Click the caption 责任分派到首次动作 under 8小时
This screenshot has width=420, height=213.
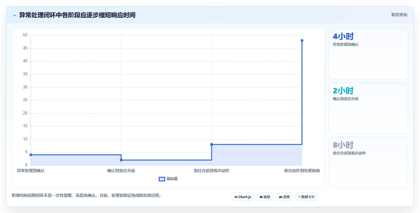pyautogui.click(x=349, y=153)
